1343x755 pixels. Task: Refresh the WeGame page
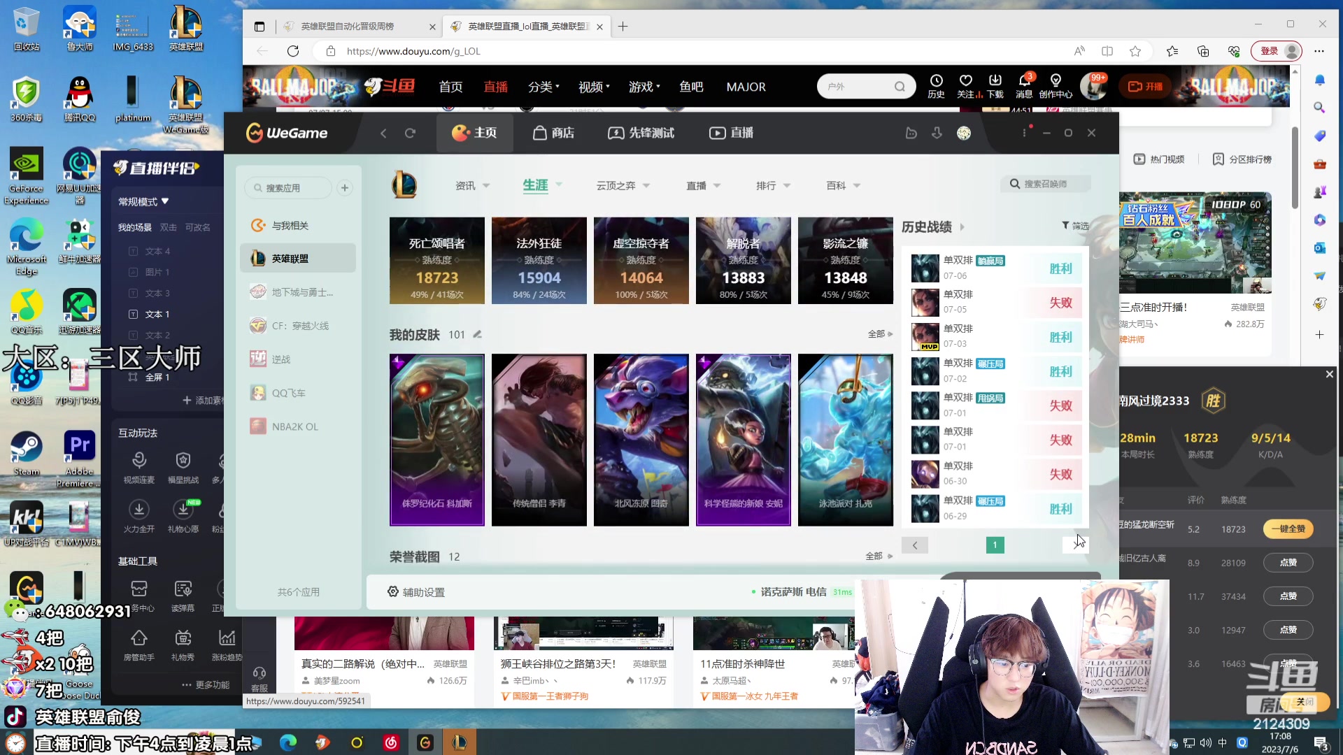click(411, 133)
